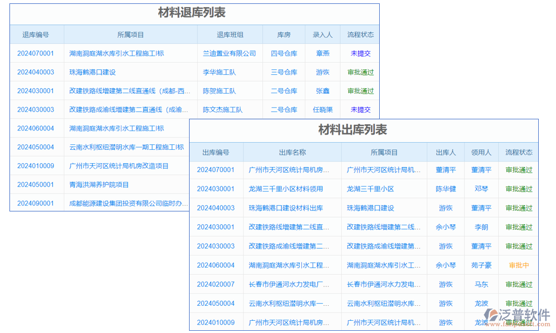Click the 出库编号 column header
The image size is (556, 333).
tap(216, 152)
